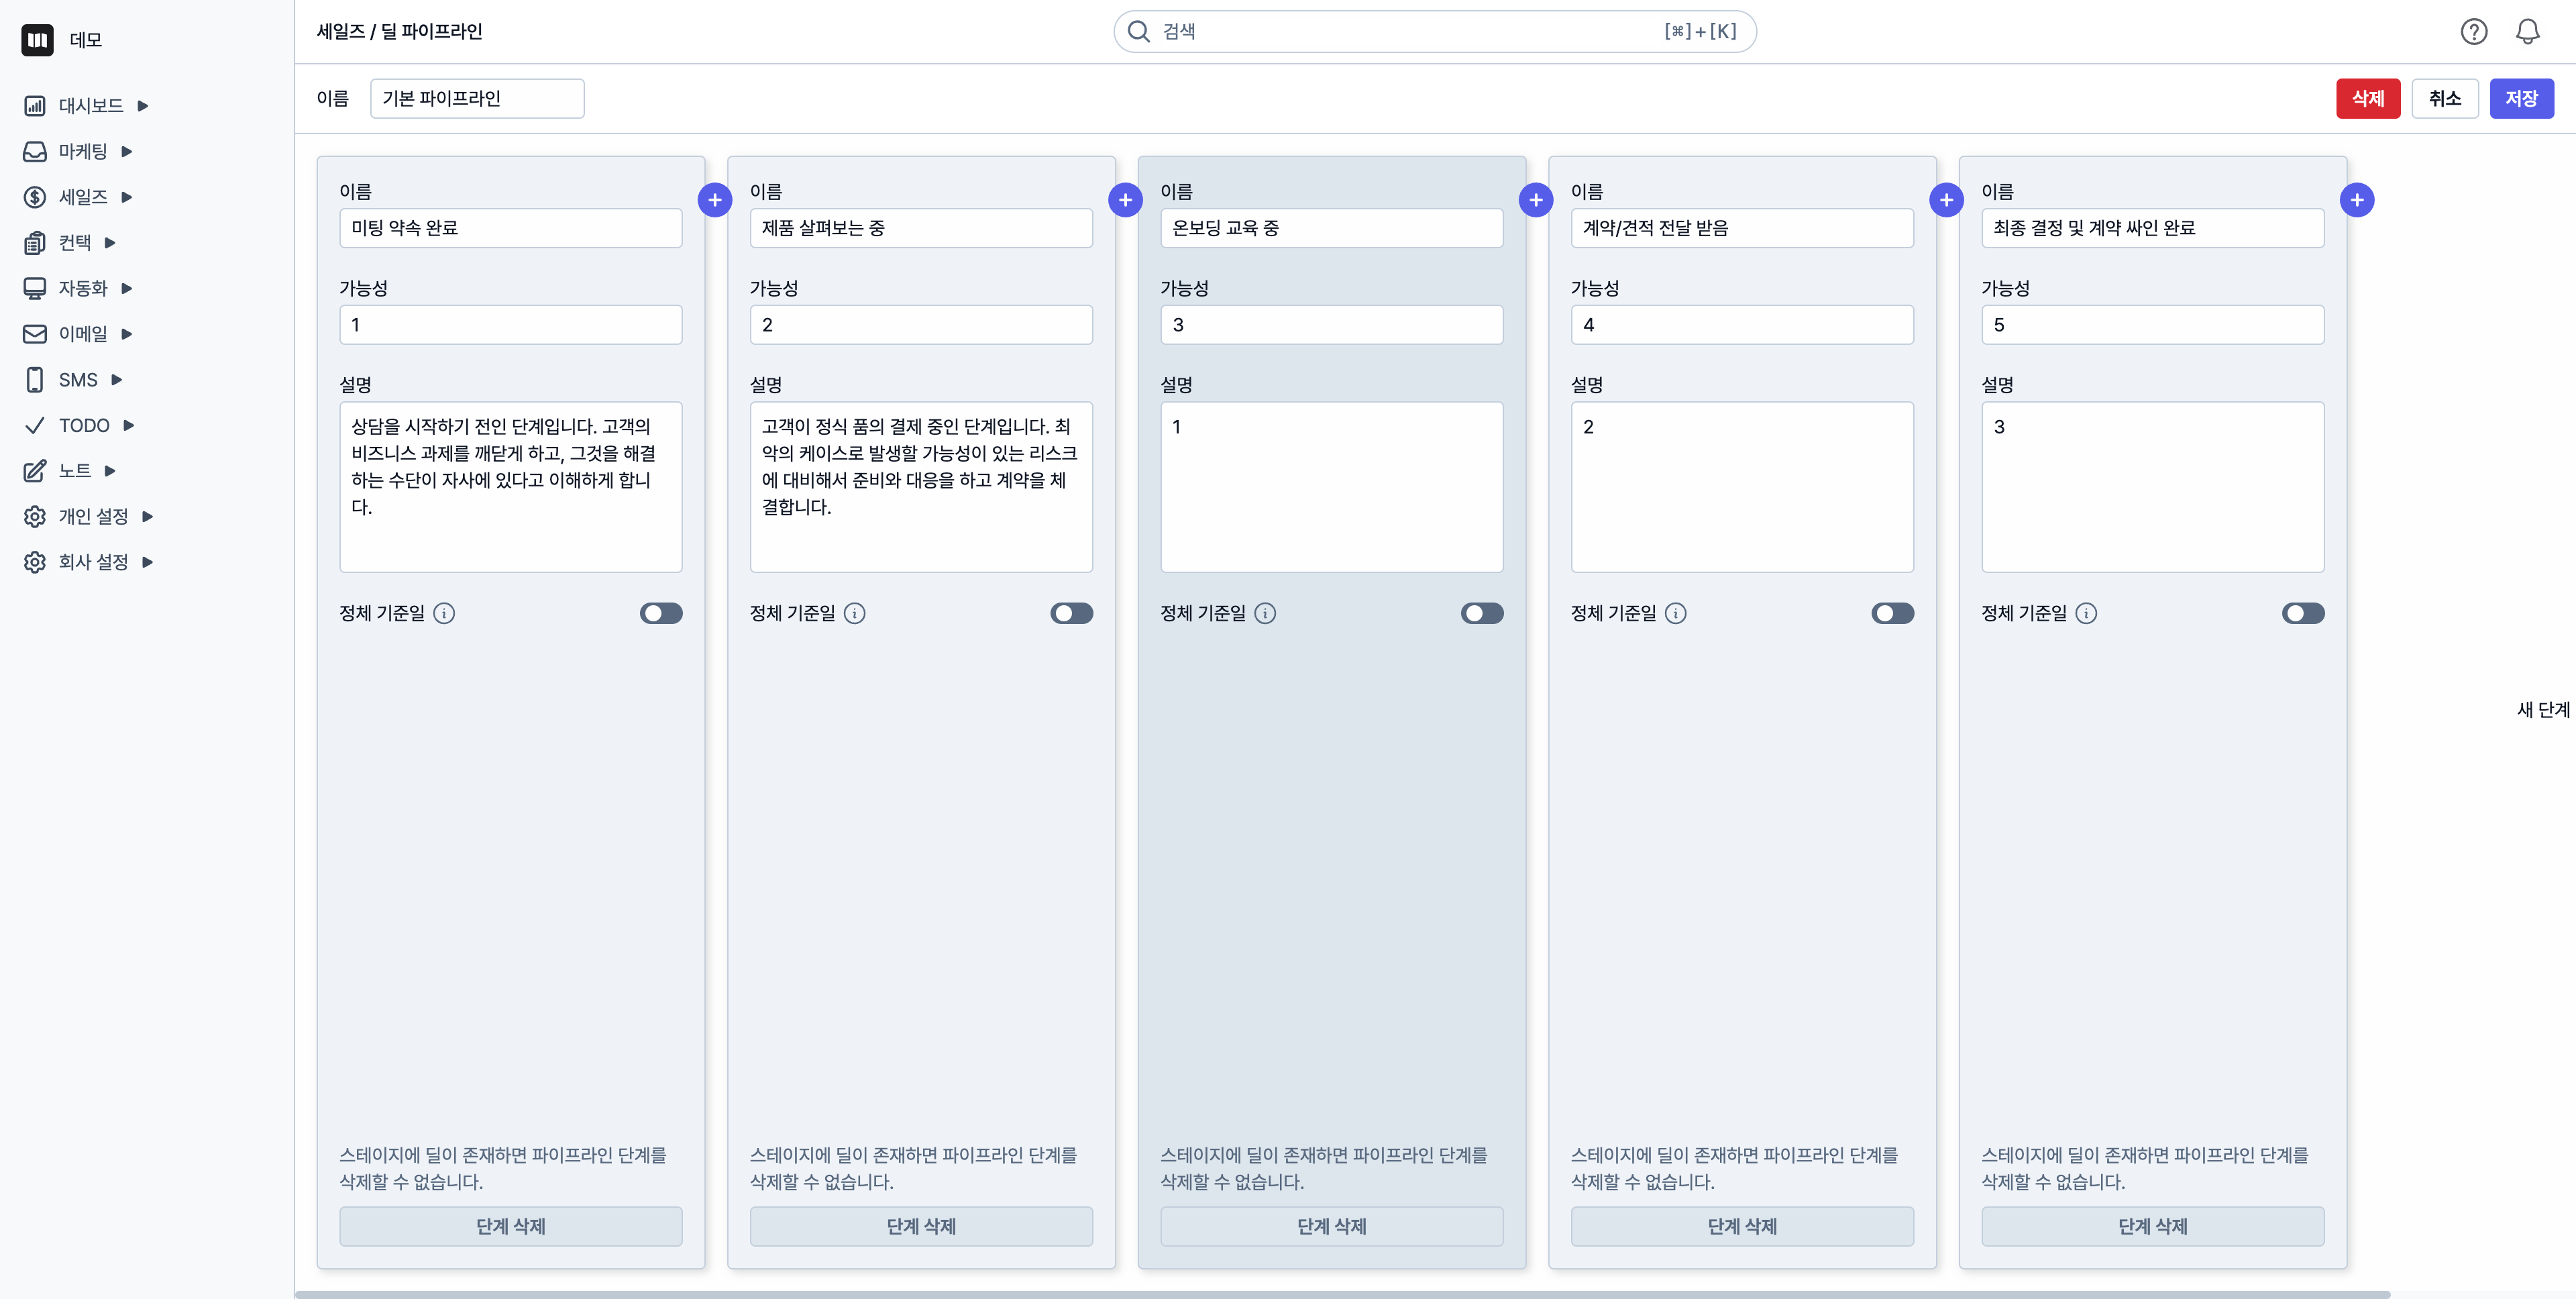This screenshot has width=2576, height=1299.
Task: Add stage after 계약/견적 전달 받음 with plus
Action: 1946,200
